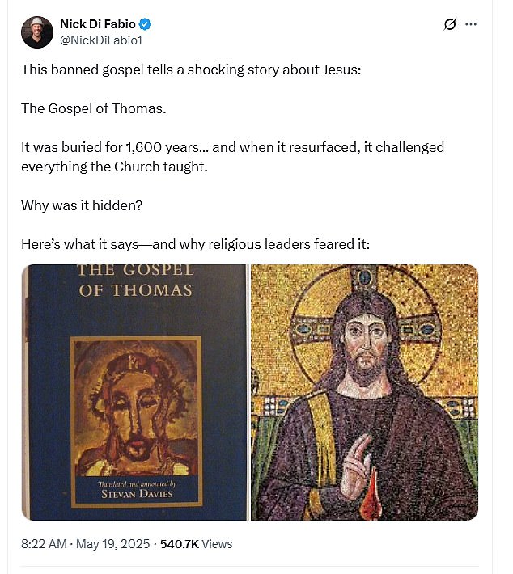Image resolution: width=513 pixels, height=574 pixels.
Task: Click the Stevan Davies label on cover
Action: 137,494
